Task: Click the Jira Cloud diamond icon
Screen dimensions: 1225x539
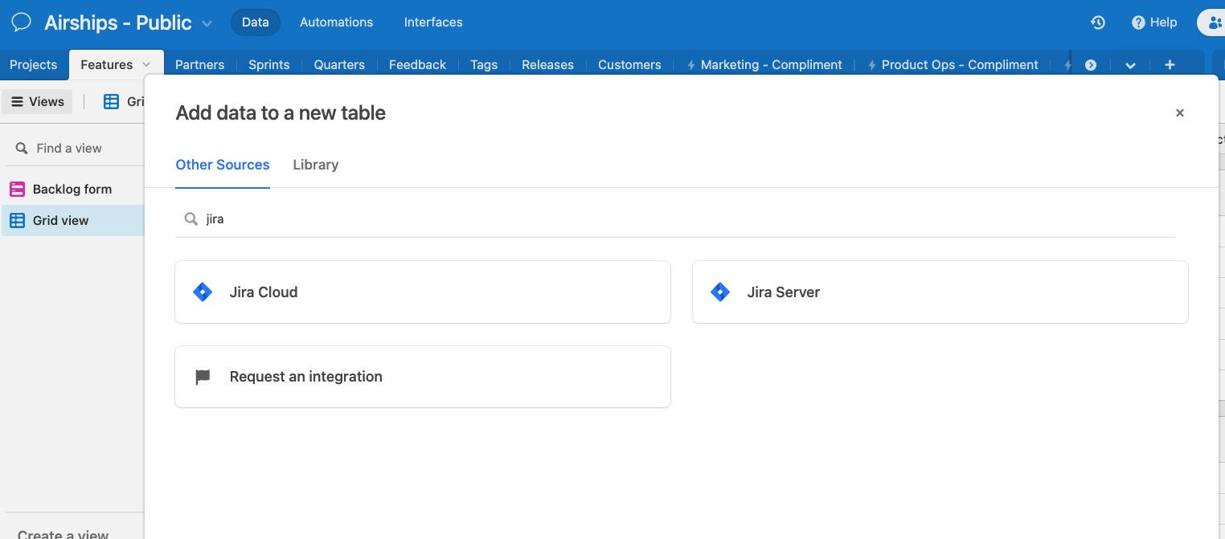Action: [202, 292]
